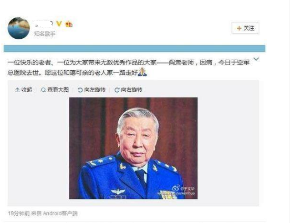Click the orange plus icon in 关注 button
The height and width of the screenshot is (223, 290).
point(239,28)
